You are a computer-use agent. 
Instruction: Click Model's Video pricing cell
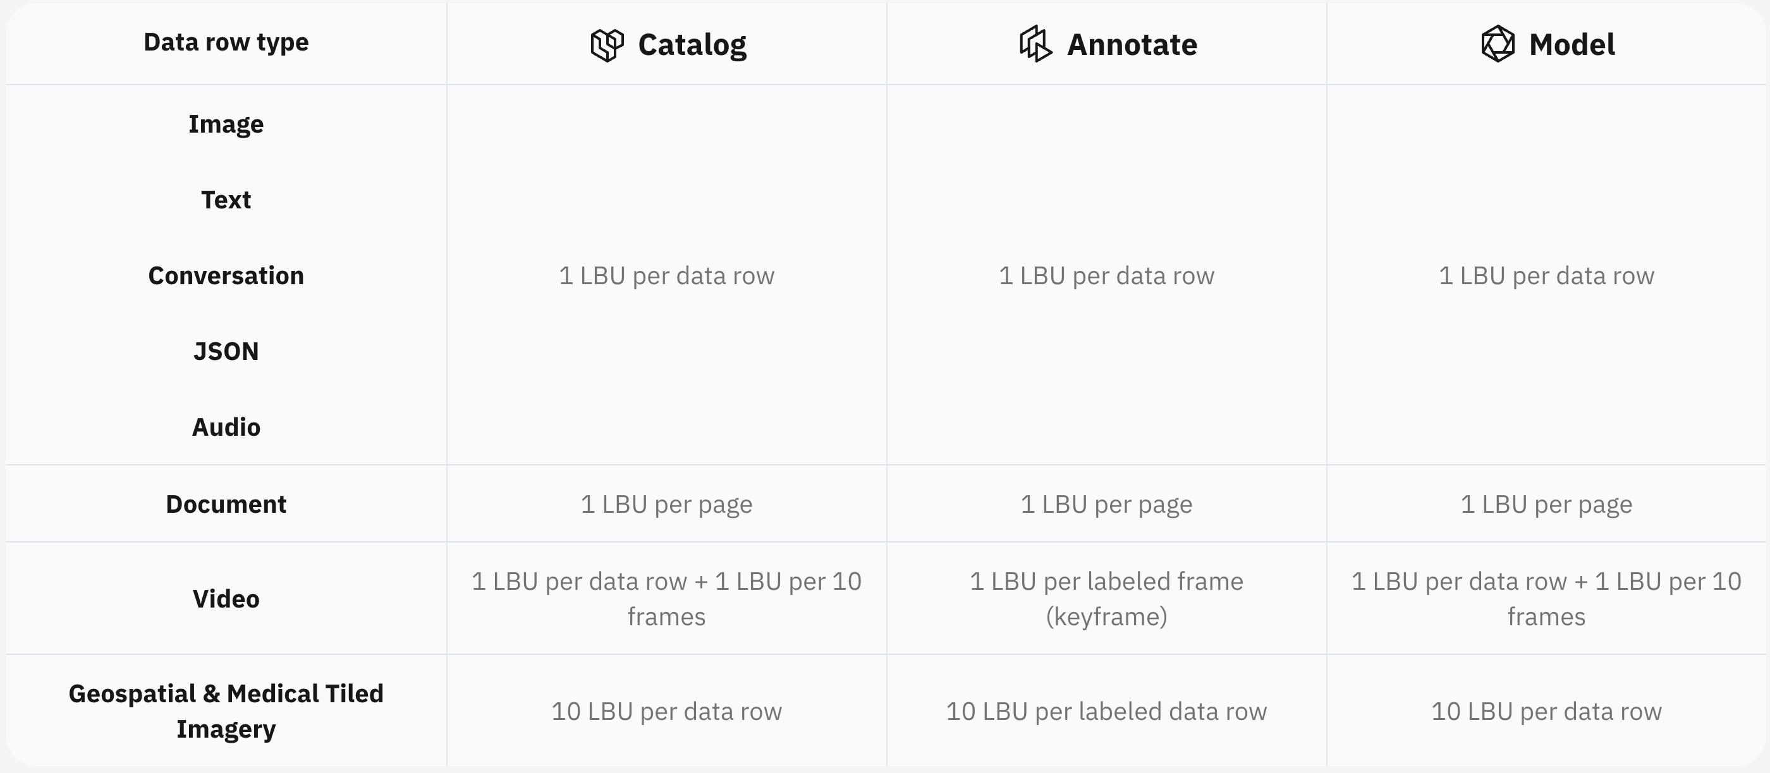click(1546, 599)
